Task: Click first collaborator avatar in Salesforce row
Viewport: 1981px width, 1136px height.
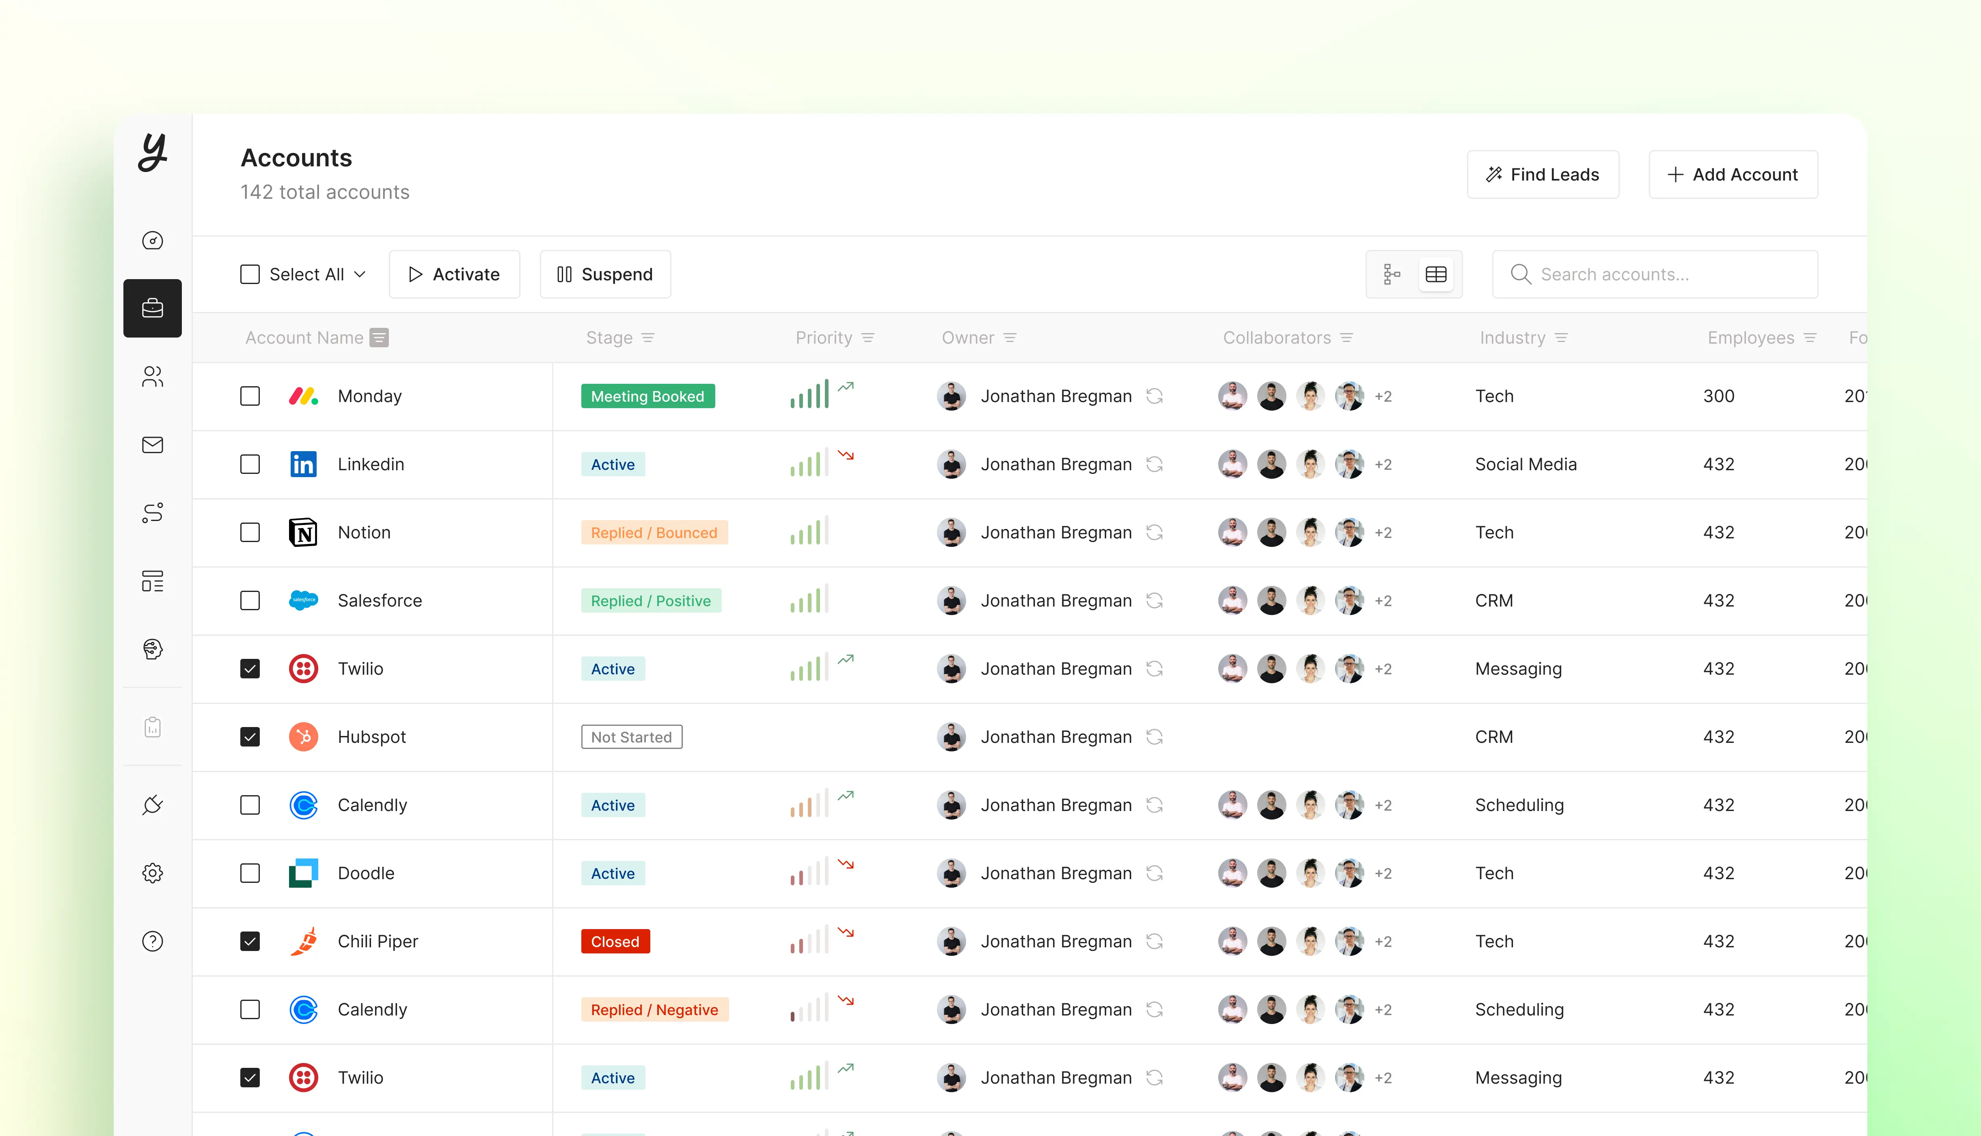Action: pos(1232,601)
